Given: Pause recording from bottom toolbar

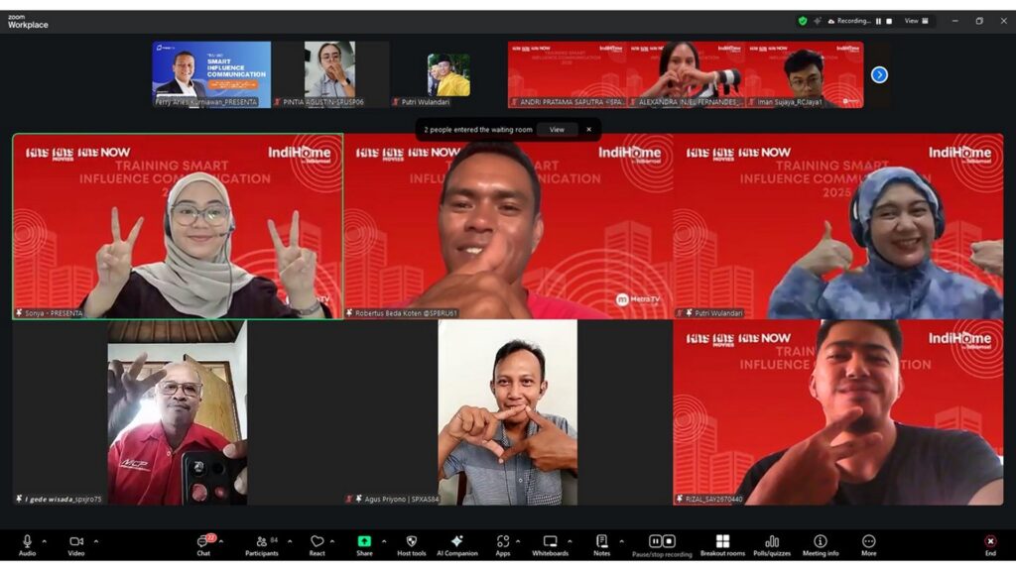Looking at the screenshot, I should coord(655,540).
